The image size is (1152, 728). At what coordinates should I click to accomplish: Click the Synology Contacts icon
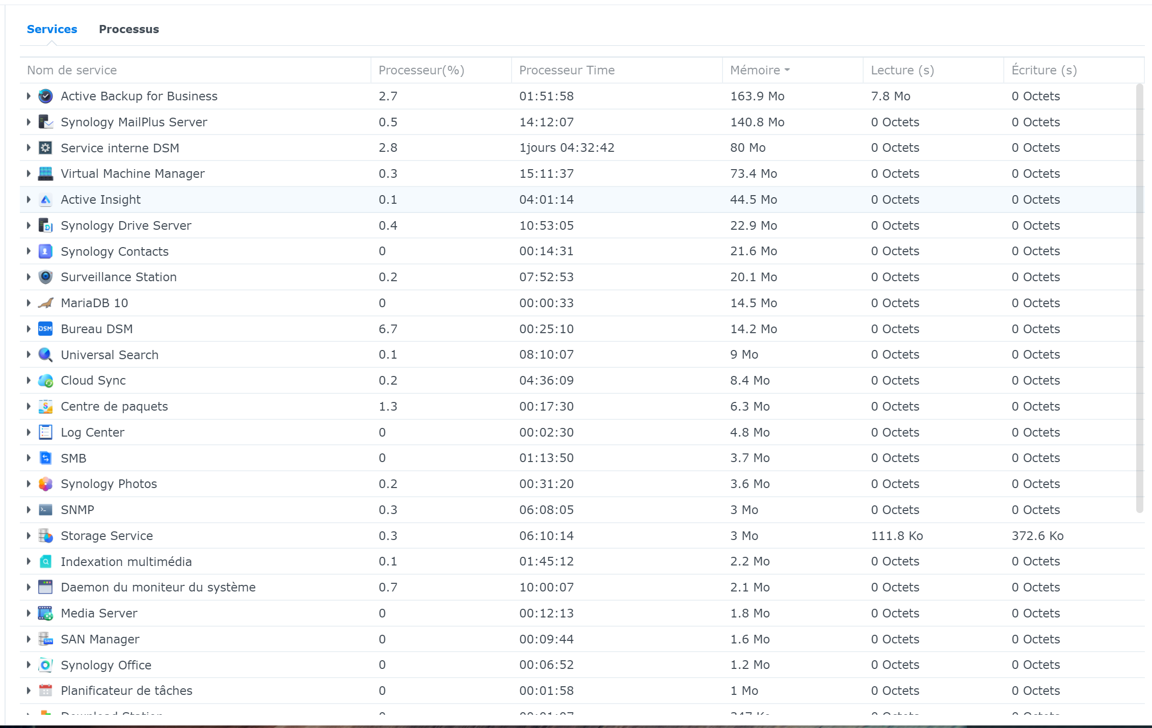click(45, 251)
